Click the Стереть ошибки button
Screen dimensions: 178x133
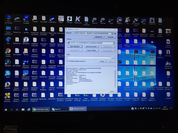(91, 50)
